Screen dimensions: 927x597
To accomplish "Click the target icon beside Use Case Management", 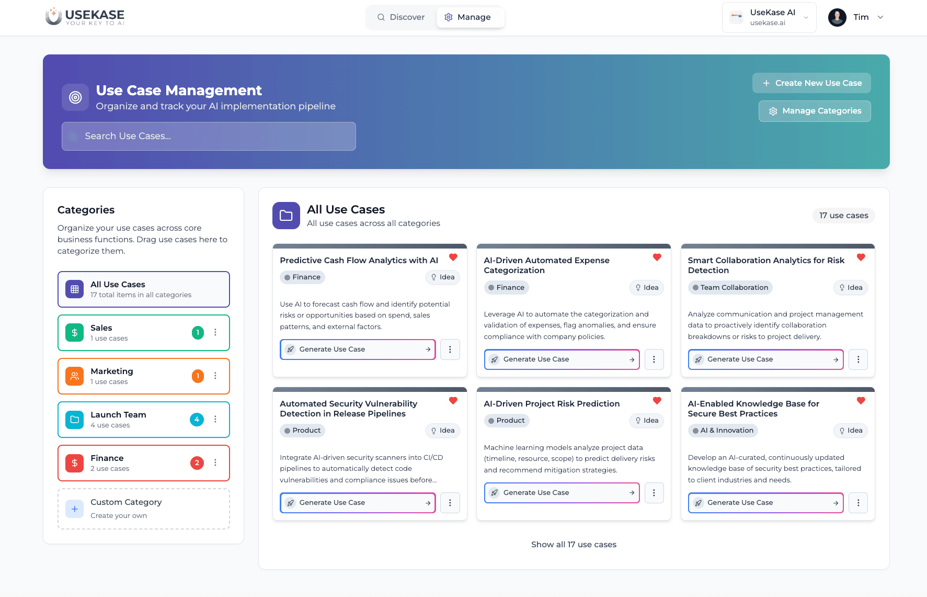I will pyautogui.click(x=75, y=97).
